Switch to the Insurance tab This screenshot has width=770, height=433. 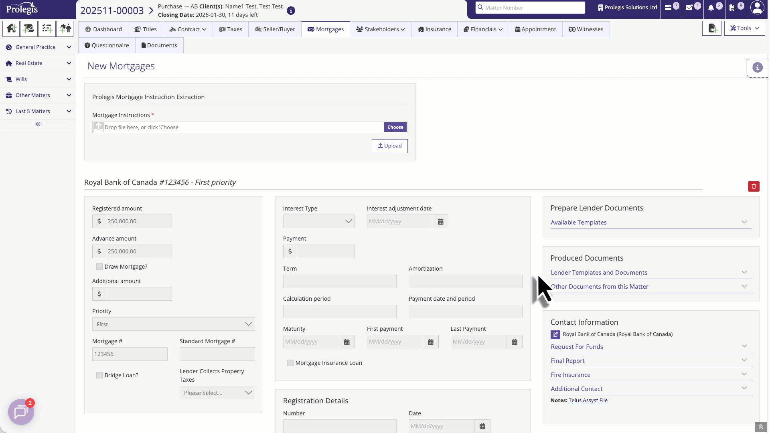pos(434,29)
